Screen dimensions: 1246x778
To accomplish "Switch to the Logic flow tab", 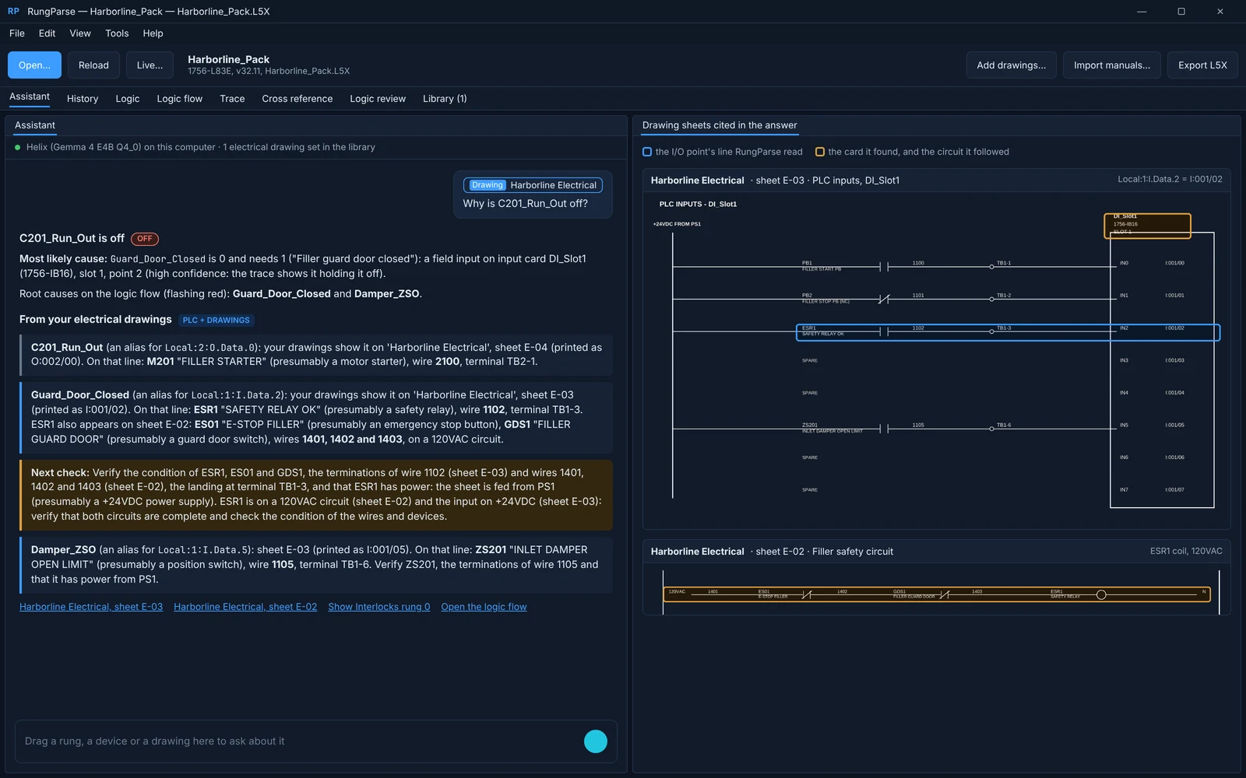I will pos(180,99).
